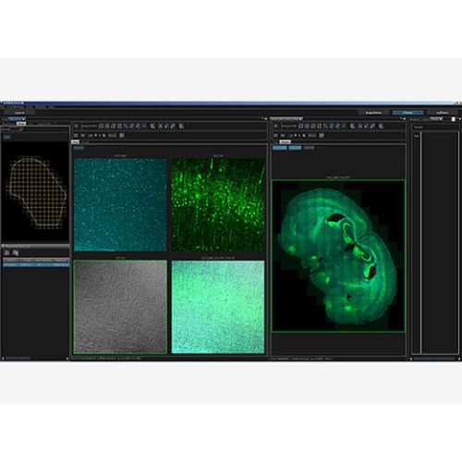
Task: Toggle the blue channel button in the left viewer
Action: (x=79, y=148)
